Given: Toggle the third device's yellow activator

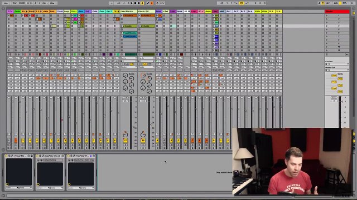Looking at the screenshot, I should [68, 156].
